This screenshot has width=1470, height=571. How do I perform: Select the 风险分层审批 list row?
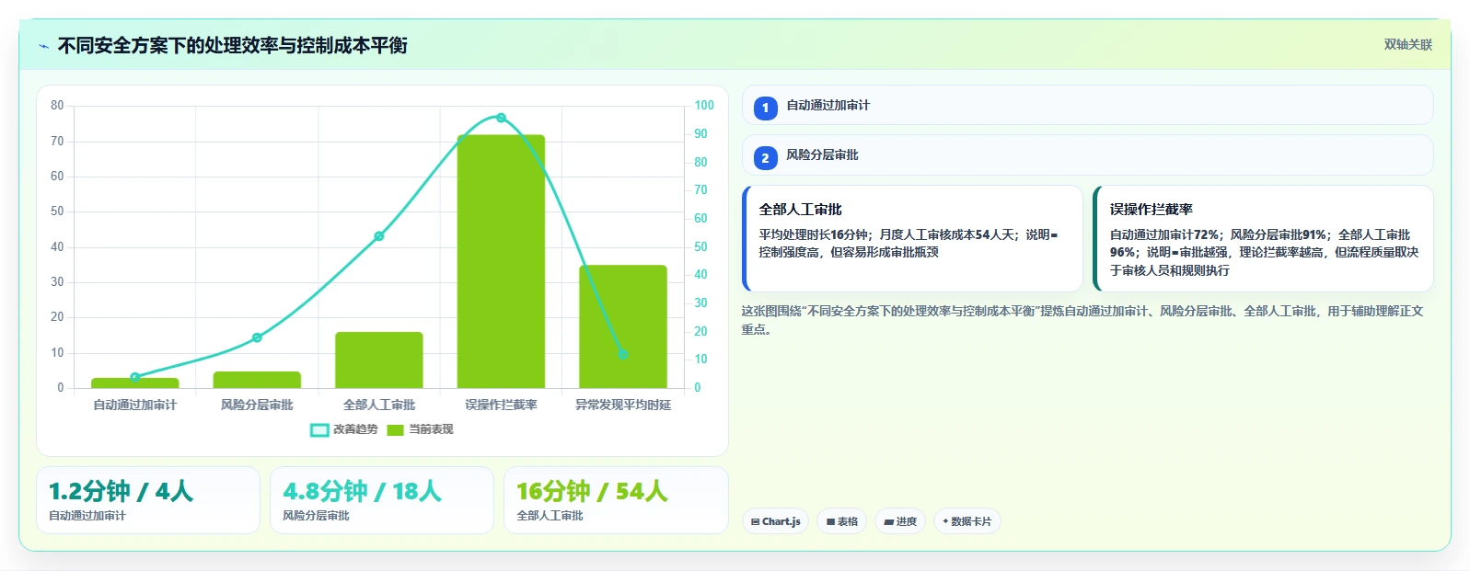pyautogui.click(x=1087, y=155)
